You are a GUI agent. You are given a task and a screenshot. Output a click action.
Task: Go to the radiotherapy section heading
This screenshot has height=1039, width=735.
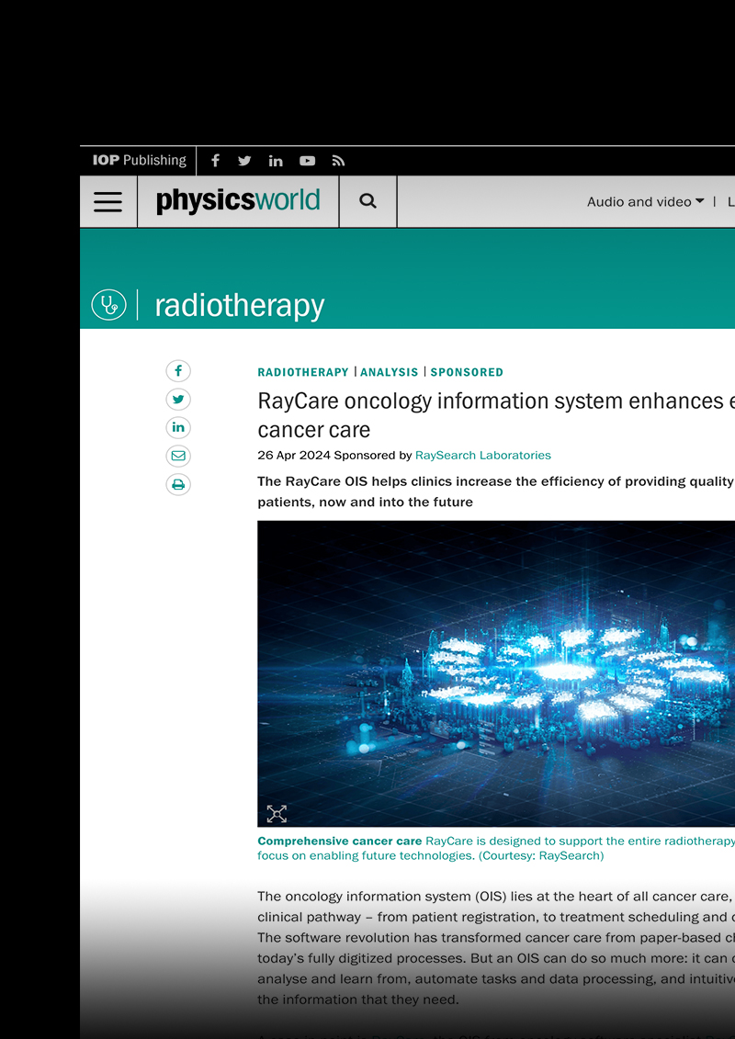tap(239, 305)
